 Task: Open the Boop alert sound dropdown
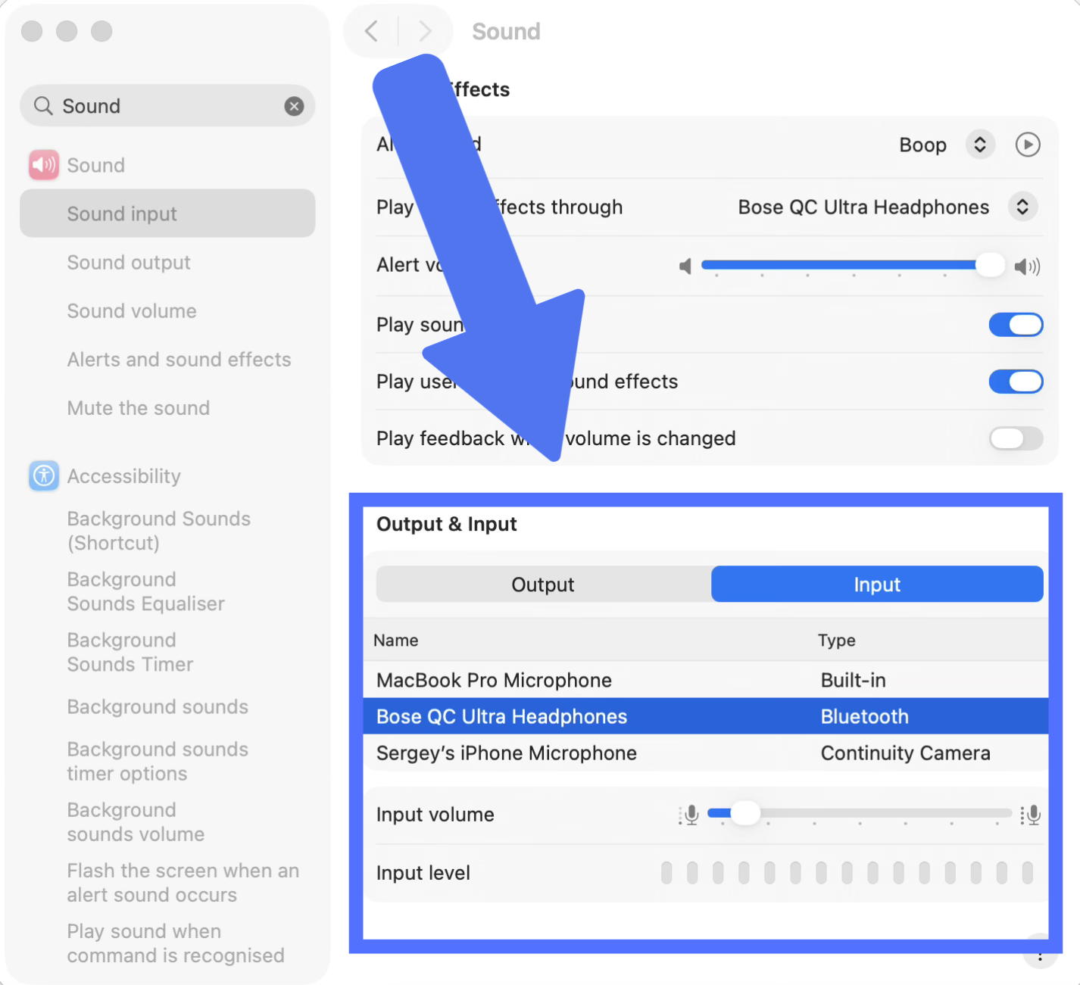click(980, 145)
